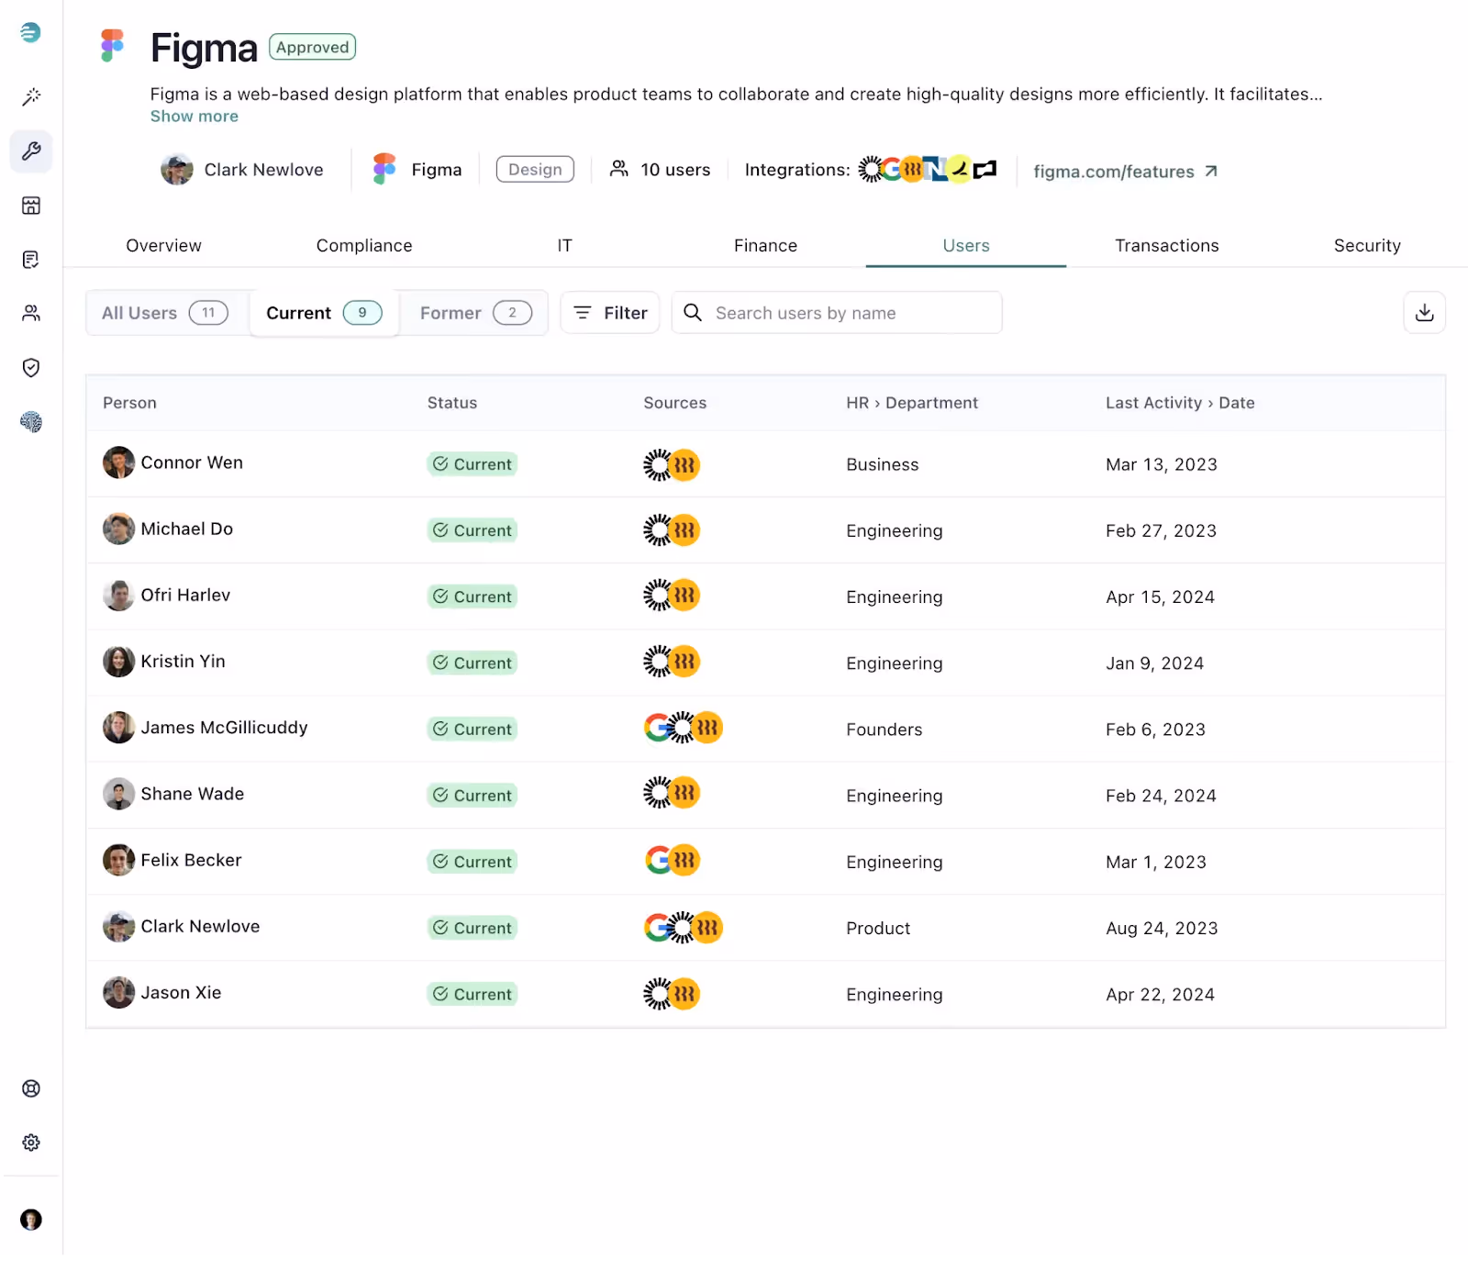Click the profile avatar at sidebar bottom

click(31, 1220)
